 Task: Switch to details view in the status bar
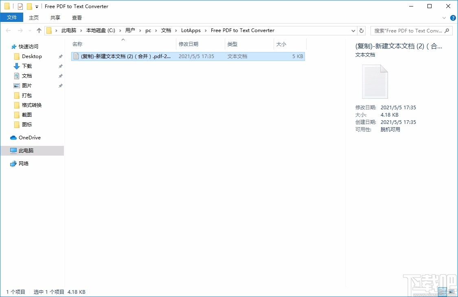443,292
